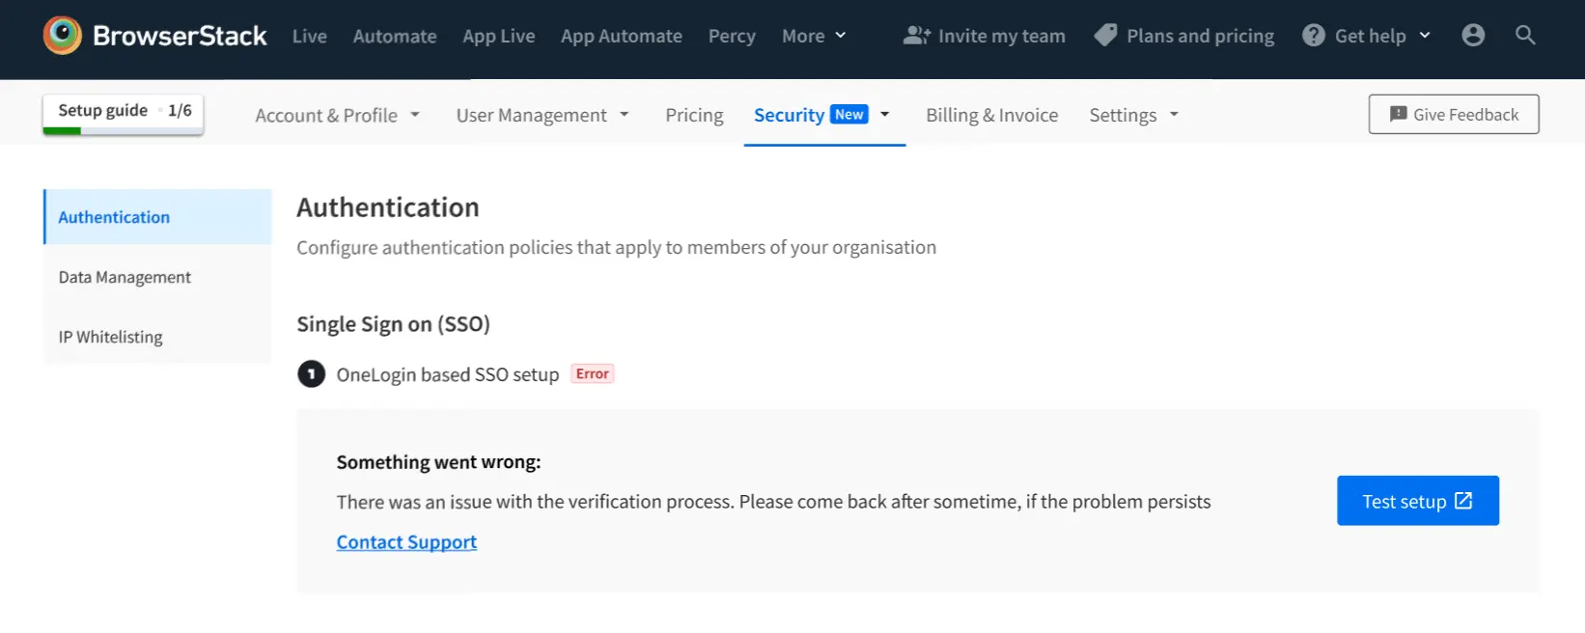Click the Invite my team people icon
Screen dimensions: 1585x633
tap(916, 36)
